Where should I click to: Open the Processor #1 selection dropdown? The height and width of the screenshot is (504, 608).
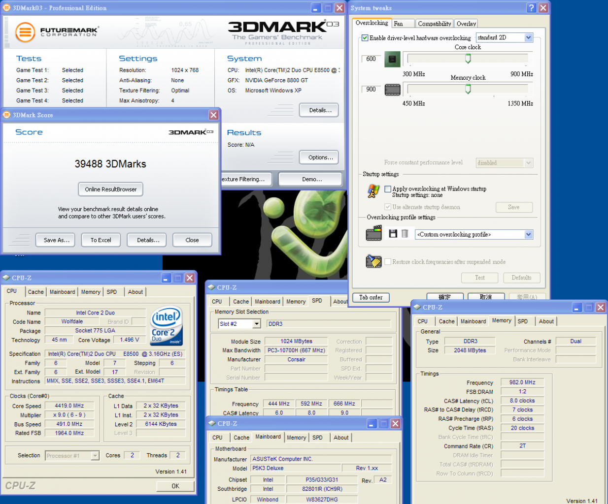(96, 456)
